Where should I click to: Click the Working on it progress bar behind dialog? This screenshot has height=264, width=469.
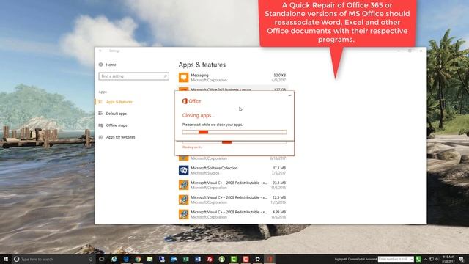(x=234, y=142)
